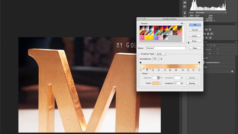238x134 pixels.
Task: Open the Gradient Type Solid dropdown
Action: [x=161, y=54]
